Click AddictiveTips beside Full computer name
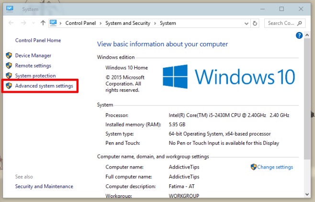 tap(184, 177)
